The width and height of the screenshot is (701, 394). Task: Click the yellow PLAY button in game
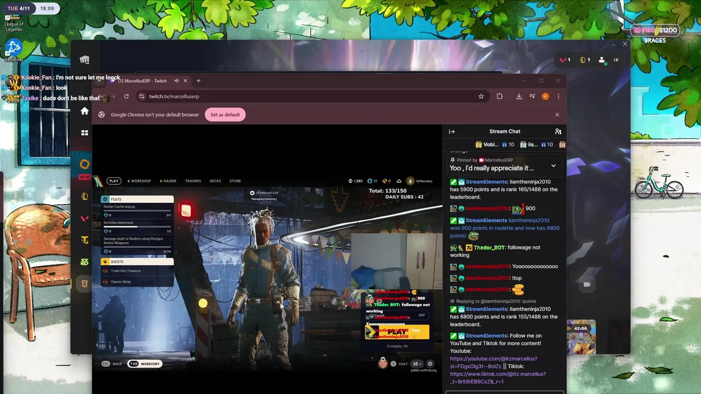coord(397,332)
